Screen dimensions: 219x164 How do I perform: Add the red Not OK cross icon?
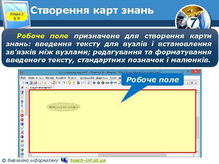point(22,132)
